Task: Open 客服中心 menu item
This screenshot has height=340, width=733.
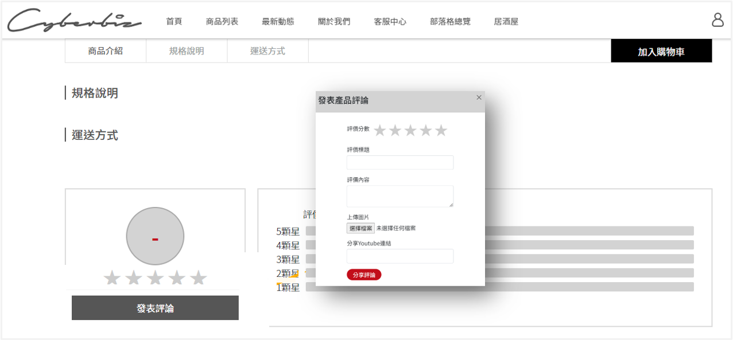Action: coord(390,21)
